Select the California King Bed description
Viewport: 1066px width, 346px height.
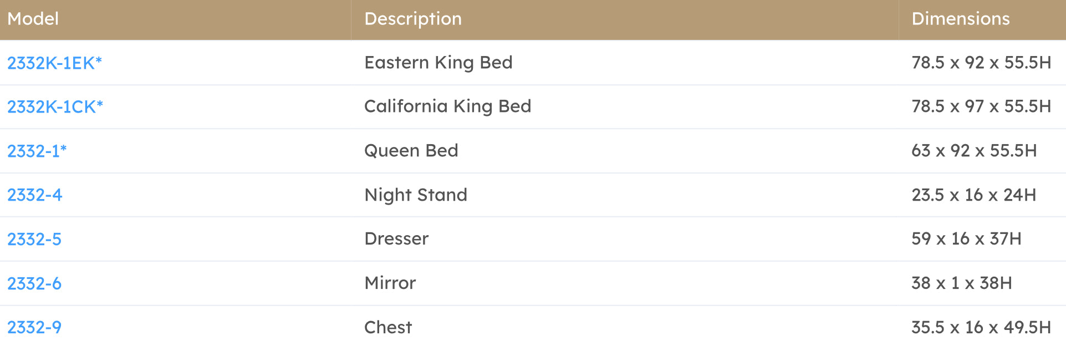point(447,106)
